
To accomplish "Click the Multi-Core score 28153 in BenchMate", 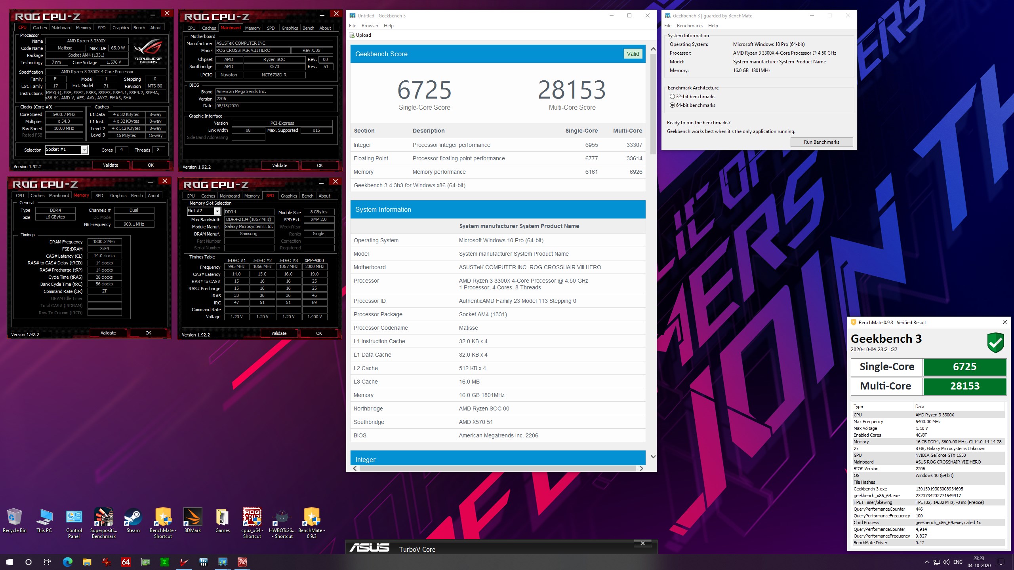I will tap(964, 386).
